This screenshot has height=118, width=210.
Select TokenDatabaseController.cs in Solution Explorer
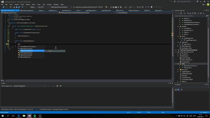(x=192, y=23)
